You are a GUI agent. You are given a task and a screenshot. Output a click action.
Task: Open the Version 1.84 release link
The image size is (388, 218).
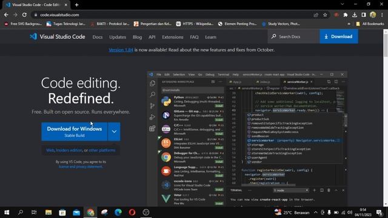coord(121,50)
